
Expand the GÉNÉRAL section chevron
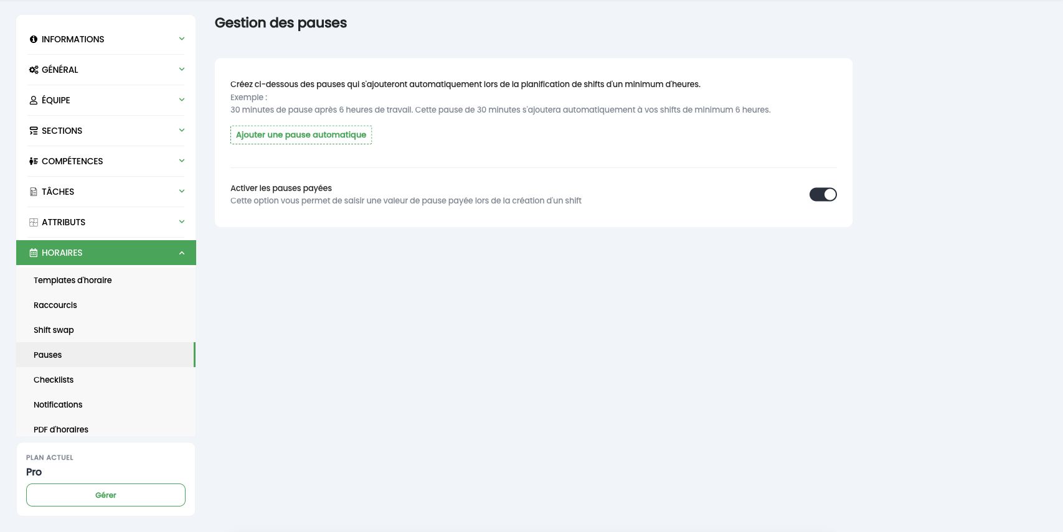point(182,69)
